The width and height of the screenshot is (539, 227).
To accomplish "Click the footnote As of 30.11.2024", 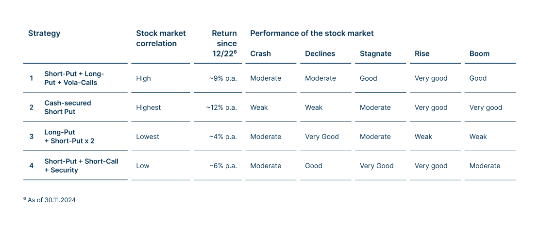I will [50, 200].
